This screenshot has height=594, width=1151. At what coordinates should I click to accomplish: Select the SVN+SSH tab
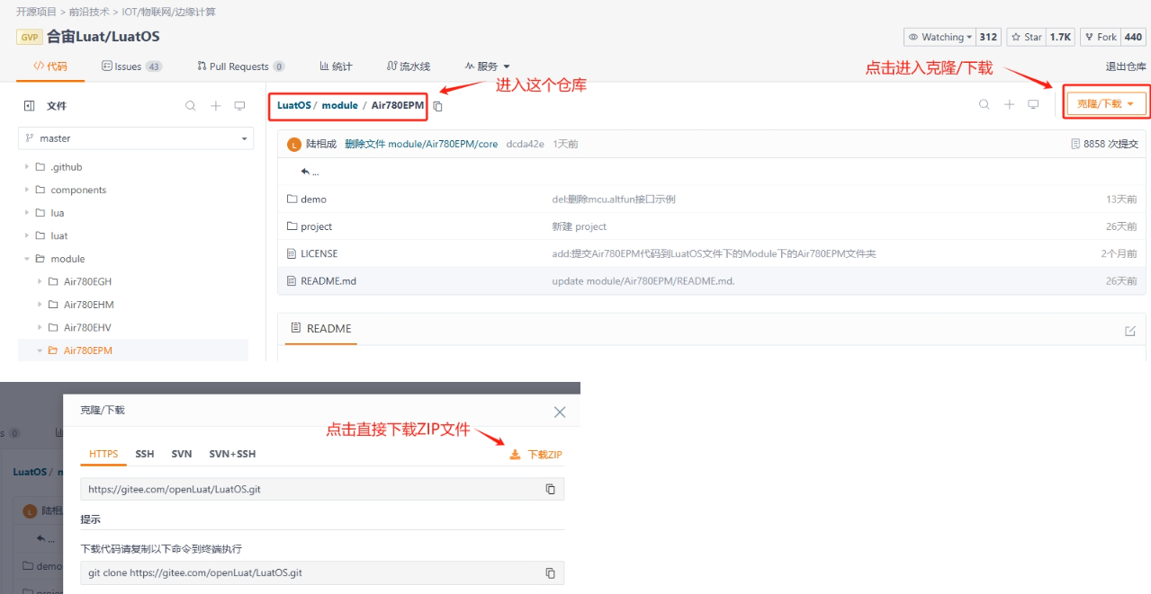(232, 454)
